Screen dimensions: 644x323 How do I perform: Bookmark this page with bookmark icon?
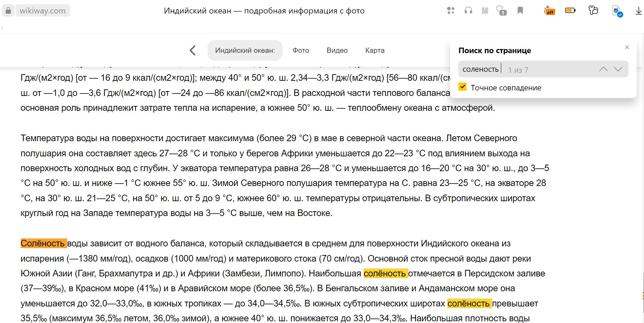(x=520, y=11)
